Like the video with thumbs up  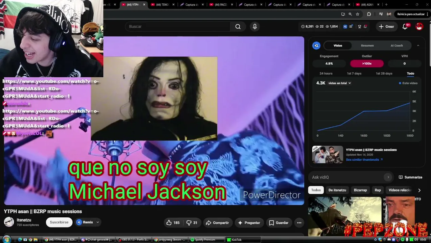[173, 222]
